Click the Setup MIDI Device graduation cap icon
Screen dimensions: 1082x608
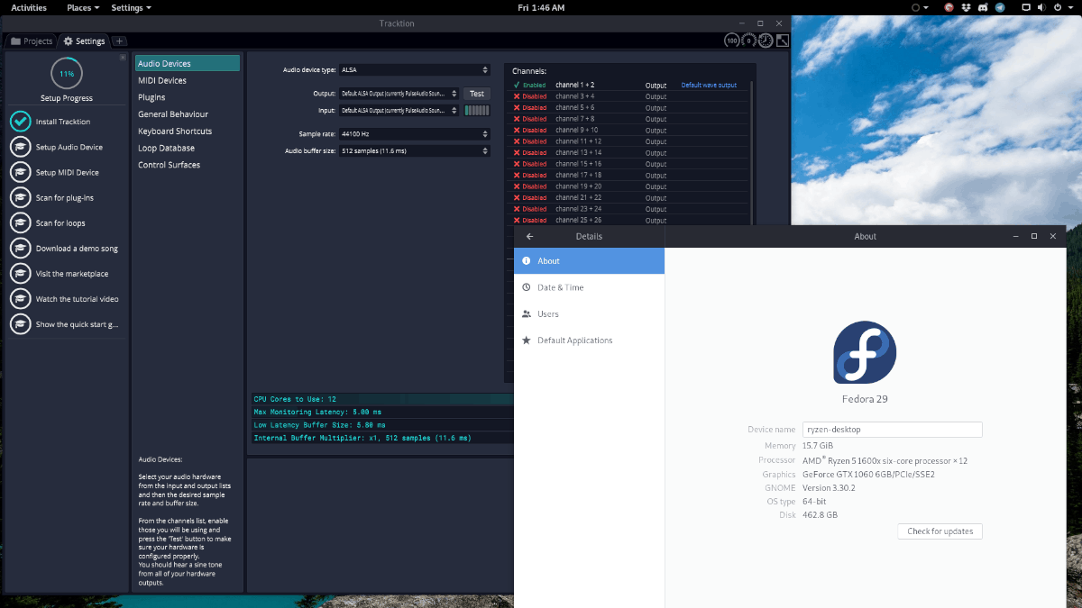click(x=20, y=172)
